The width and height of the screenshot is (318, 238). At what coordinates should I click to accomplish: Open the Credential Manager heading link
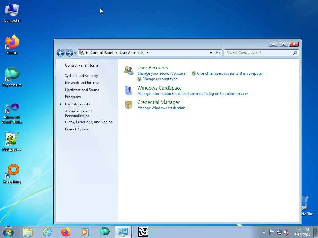point(158,102)
